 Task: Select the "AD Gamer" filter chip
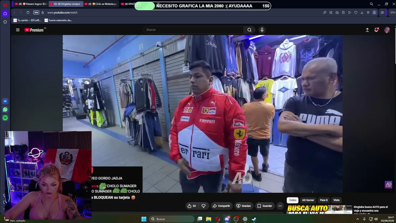(308, 200)
